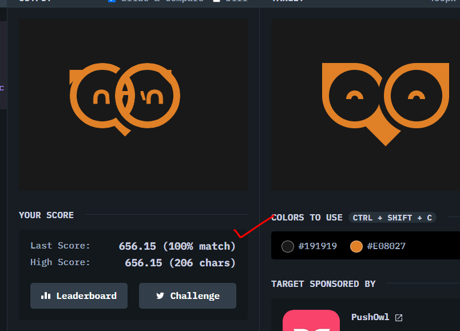
Task: Click the YOUR SCORE heading
Action: [46, 215]
